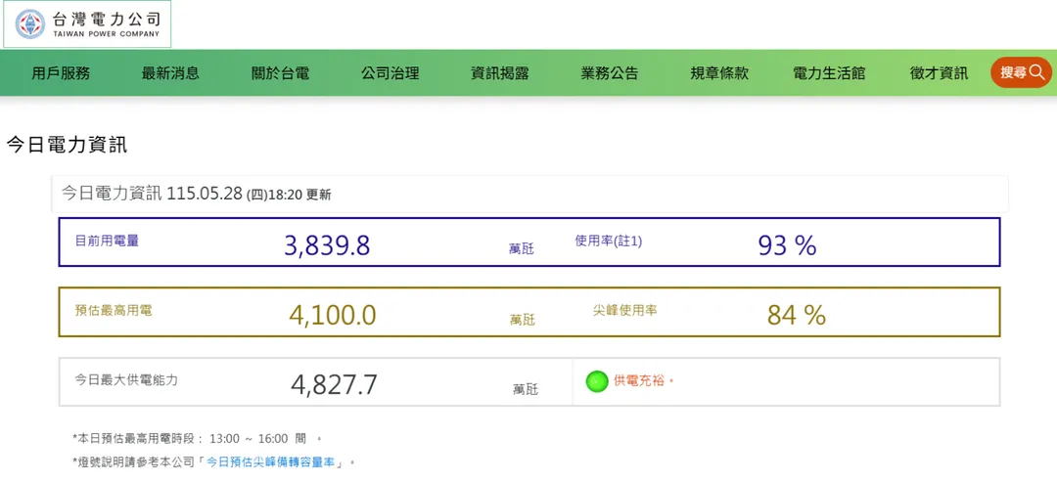Select the max supply value 4,827.7

(x=335, y=385)
